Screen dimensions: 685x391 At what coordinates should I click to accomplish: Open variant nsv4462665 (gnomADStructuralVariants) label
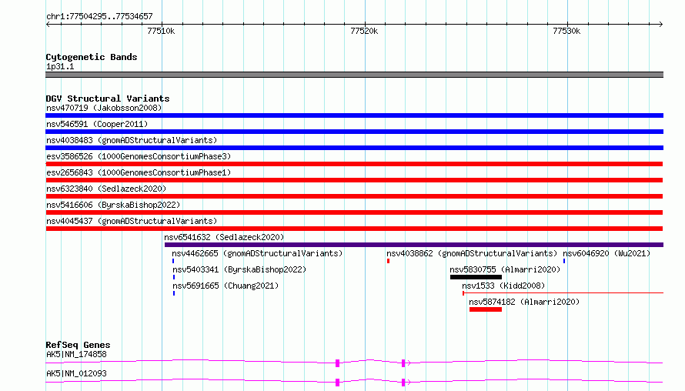pos(257,253)
